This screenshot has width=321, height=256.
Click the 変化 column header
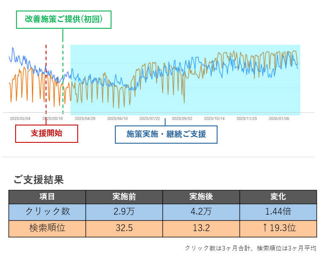point(278,197)
